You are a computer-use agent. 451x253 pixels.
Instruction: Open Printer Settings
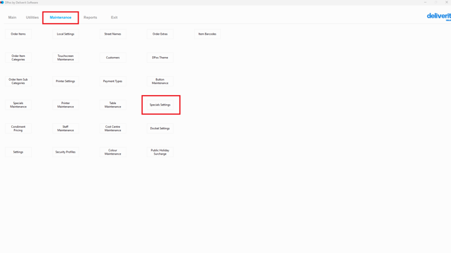coord(66,81)
